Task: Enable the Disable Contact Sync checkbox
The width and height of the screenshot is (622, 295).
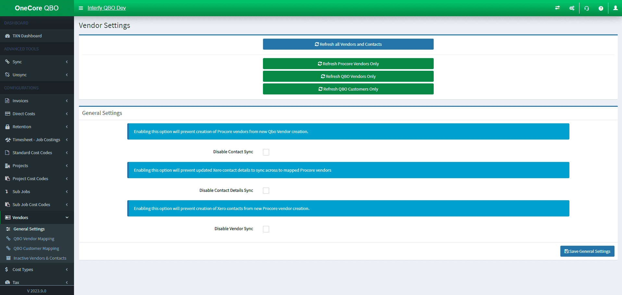Action: [x=266, y=152]
